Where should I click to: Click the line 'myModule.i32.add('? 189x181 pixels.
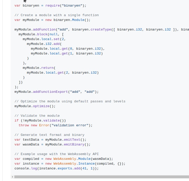click(44, 44)
